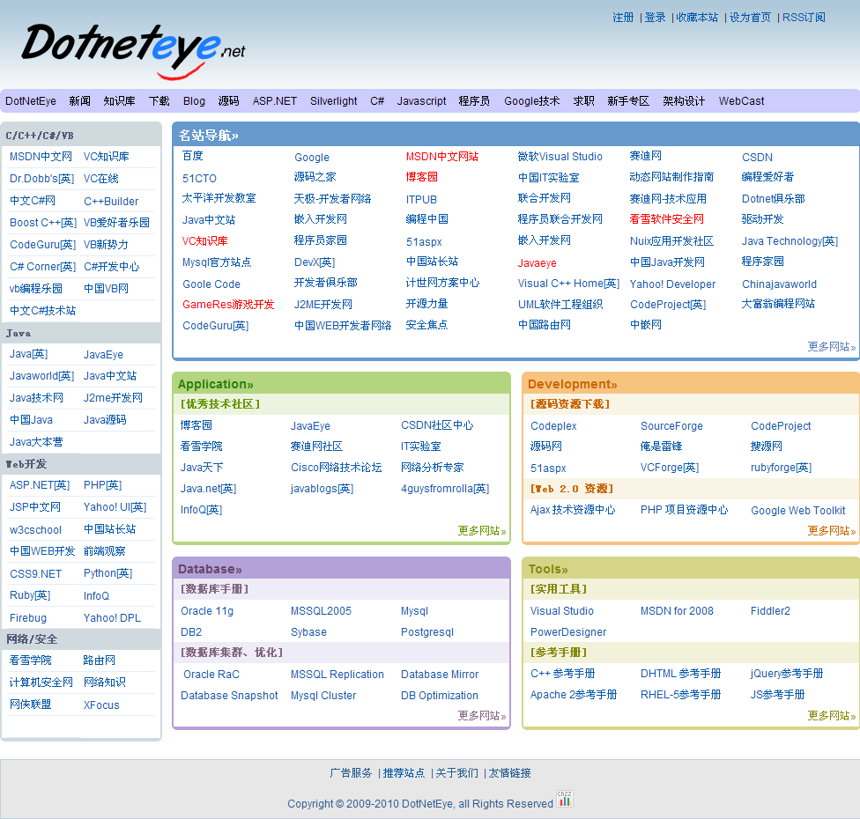This screenshot has width=860, height=819.
Task: Click CodeGuru[英] in the sidebar
Action: (x=43, y=245)
